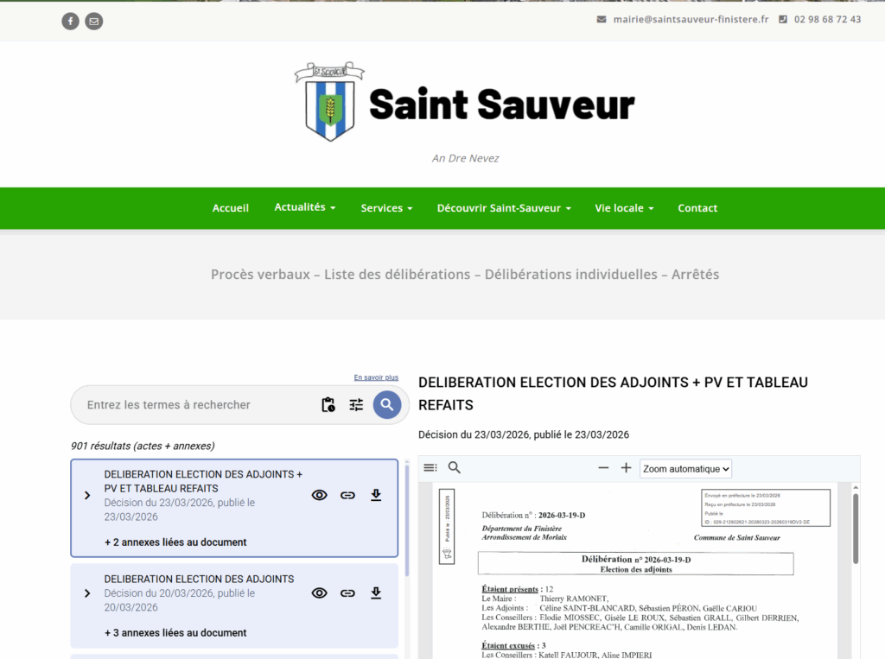The image size is (885, 659).
Task: Click the blue search magnifier button
Action: 387,404
